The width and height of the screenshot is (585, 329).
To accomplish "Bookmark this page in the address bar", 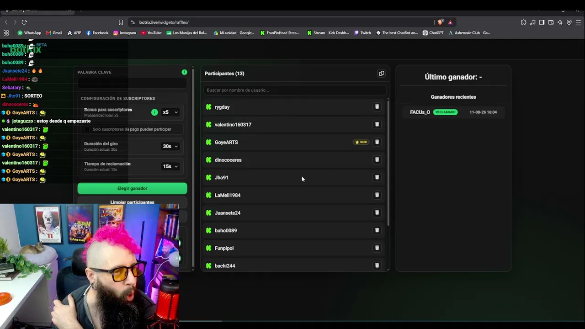I will point(121,22).
